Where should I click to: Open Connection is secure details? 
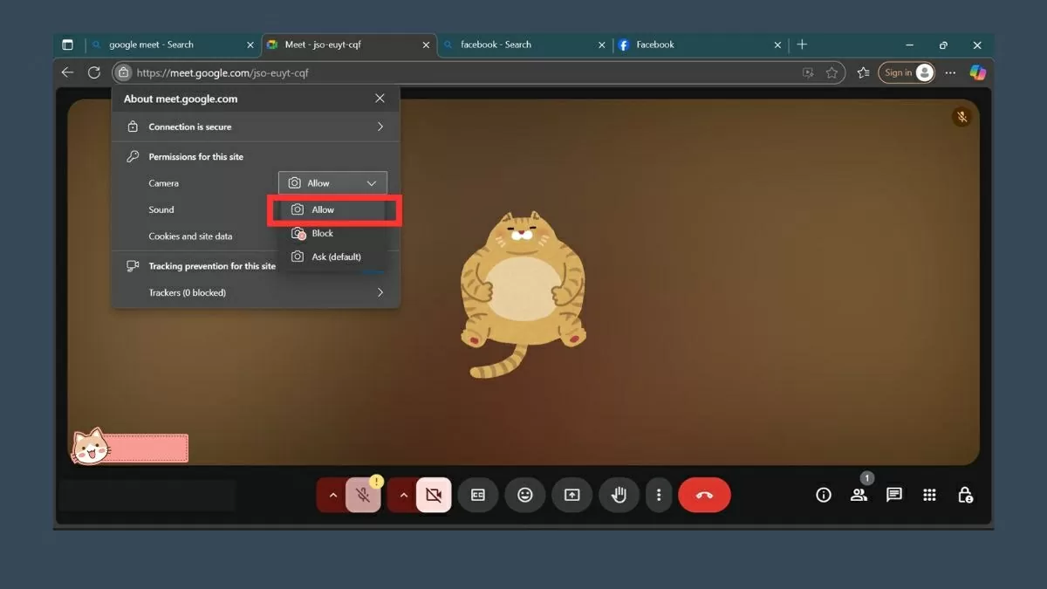(253, 127)
